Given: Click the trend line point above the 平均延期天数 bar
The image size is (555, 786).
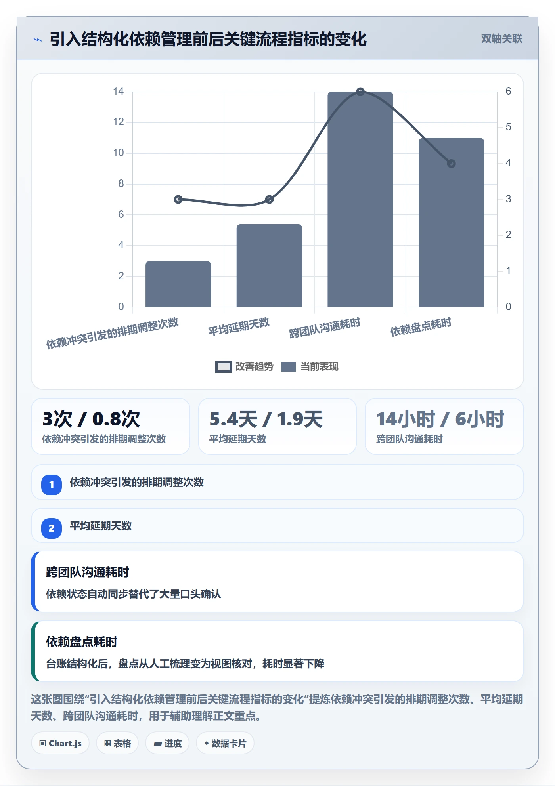Looking at the screenshot, I should [269, 199].
